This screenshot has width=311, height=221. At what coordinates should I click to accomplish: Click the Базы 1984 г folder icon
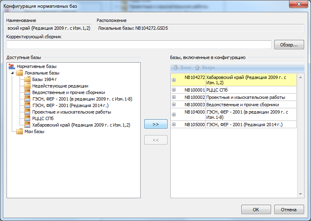(27, 79)
